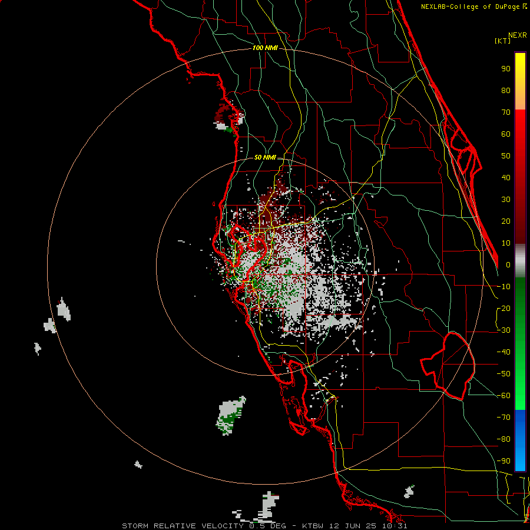The image size is (530, 530).
Task: Click the STORM RELATIVE VELOCITY caption text
Action: [x=183, y=526]
